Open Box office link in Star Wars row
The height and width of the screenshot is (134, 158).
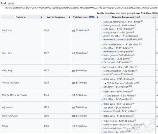coord(109,48)
